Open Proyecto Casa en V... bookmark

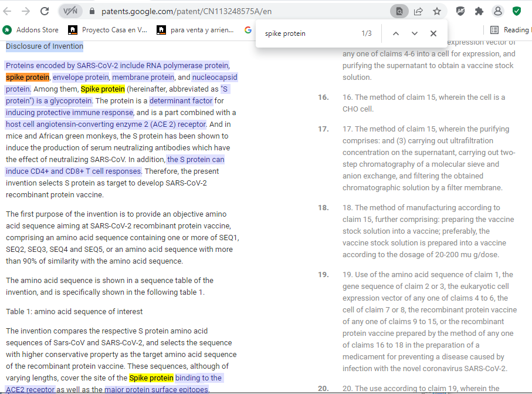pos(108,30)
